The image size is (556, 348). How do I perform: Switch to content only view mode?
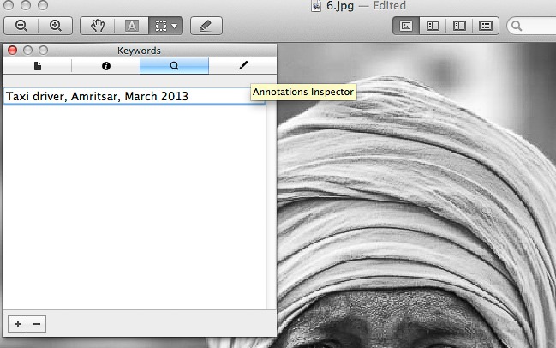coord(407,26)
